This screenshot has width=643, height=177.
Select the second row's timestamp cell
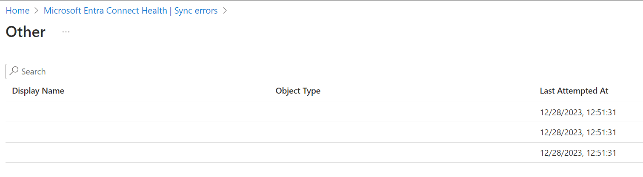[578, 132]
